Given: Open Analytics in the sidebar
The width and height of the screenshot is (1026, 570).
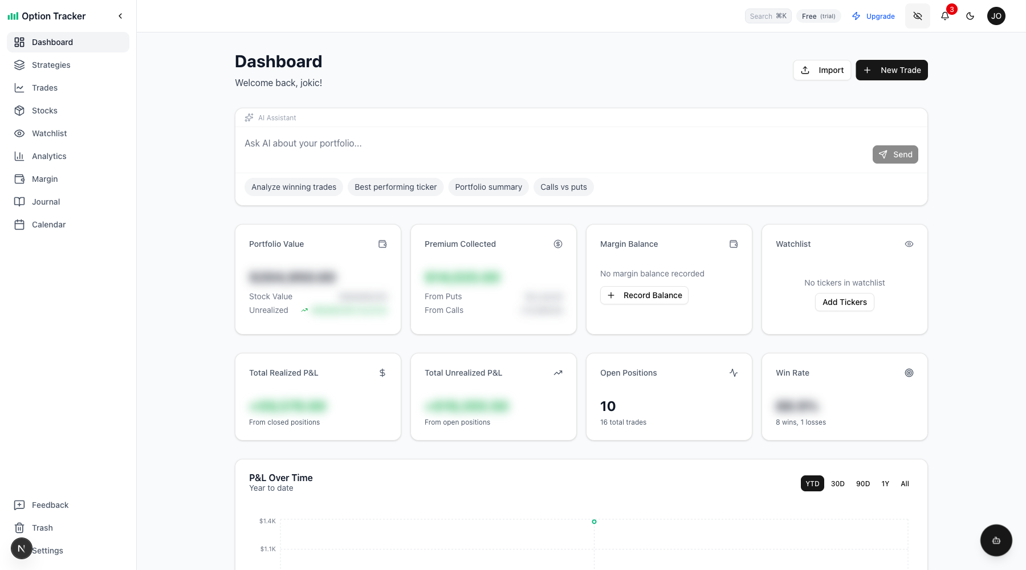Looking at the screenshot, I should 49,156.
